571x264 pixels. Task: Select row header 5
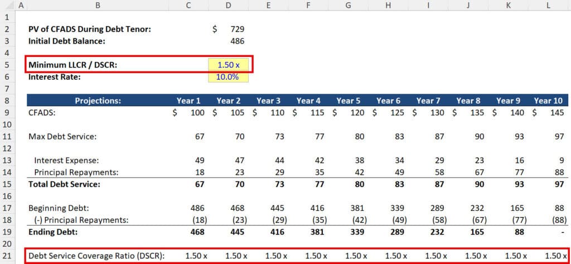(x=8, y=65)
